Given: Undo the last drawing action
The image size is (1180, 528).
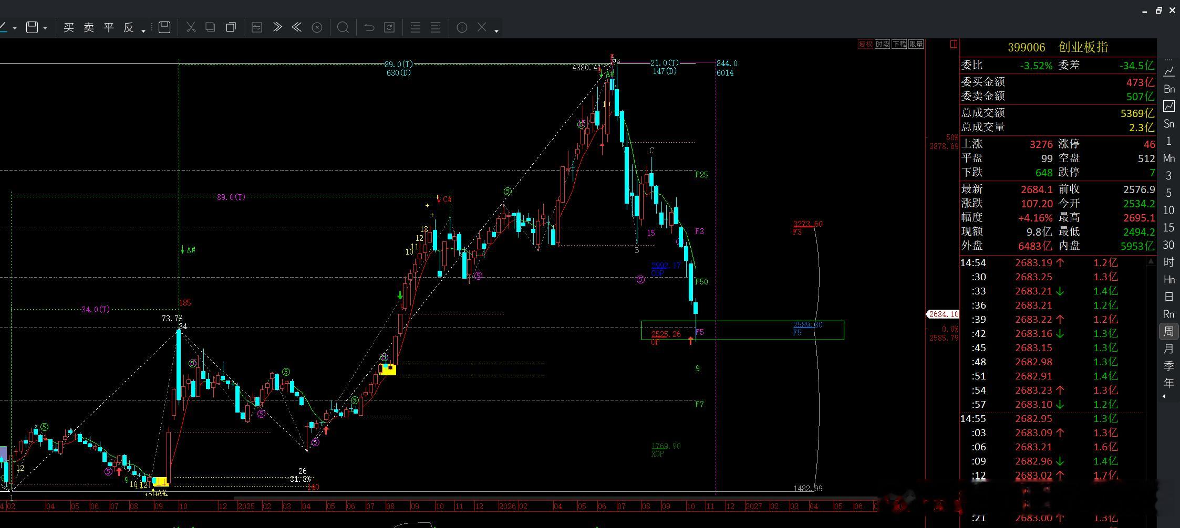Looking at the screenshot, I should [369, 27].
